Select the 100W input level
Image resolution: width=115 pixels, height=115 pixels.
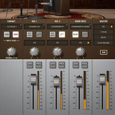(16, 34)
